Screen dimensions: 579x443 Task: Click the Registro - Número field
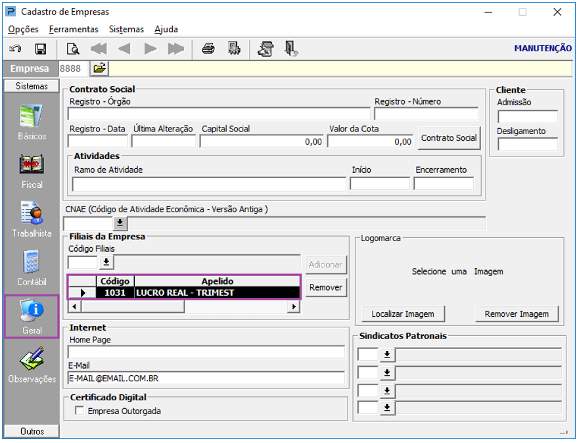[x=427, y=114]
